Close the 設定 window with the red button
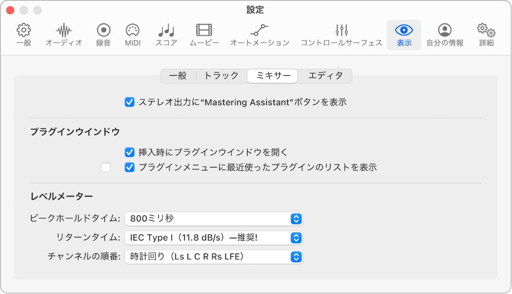Viewport: 512px width, 294px height. point(10,10)
